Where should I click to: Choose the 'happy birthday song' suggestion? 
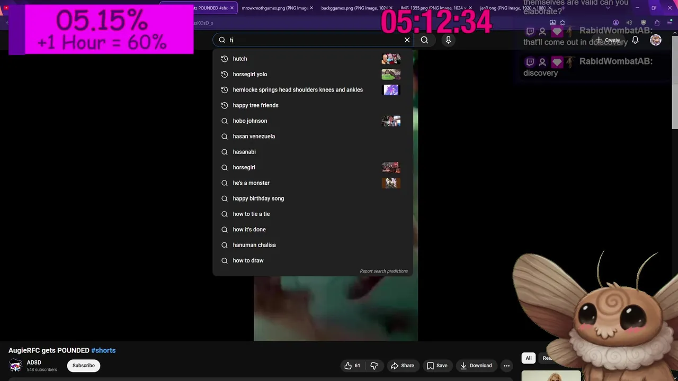313,198
